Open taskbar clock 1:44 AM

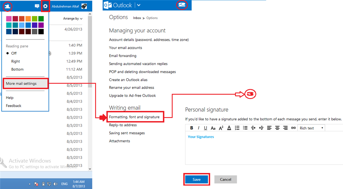click(79, 184)
